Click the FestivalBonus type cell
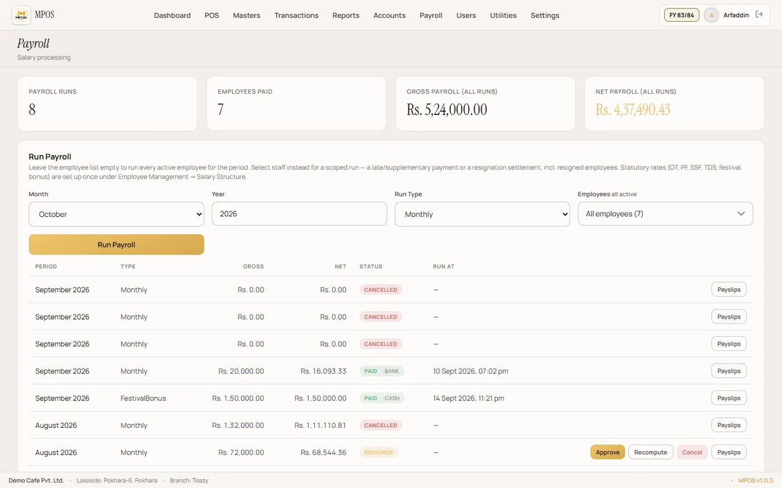The height and width of the screenshot is (488, 782). [x=143, y=398]
